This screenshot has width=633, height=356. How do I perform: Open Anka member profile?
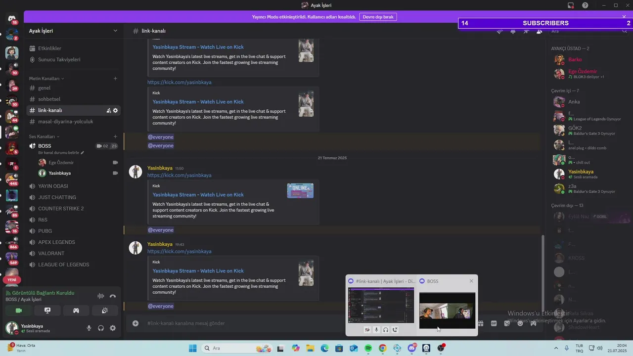click(x=589, y=102)
